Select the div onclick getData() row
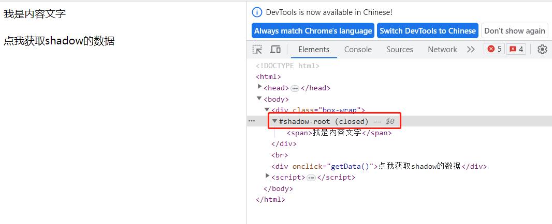 [379, 166]
